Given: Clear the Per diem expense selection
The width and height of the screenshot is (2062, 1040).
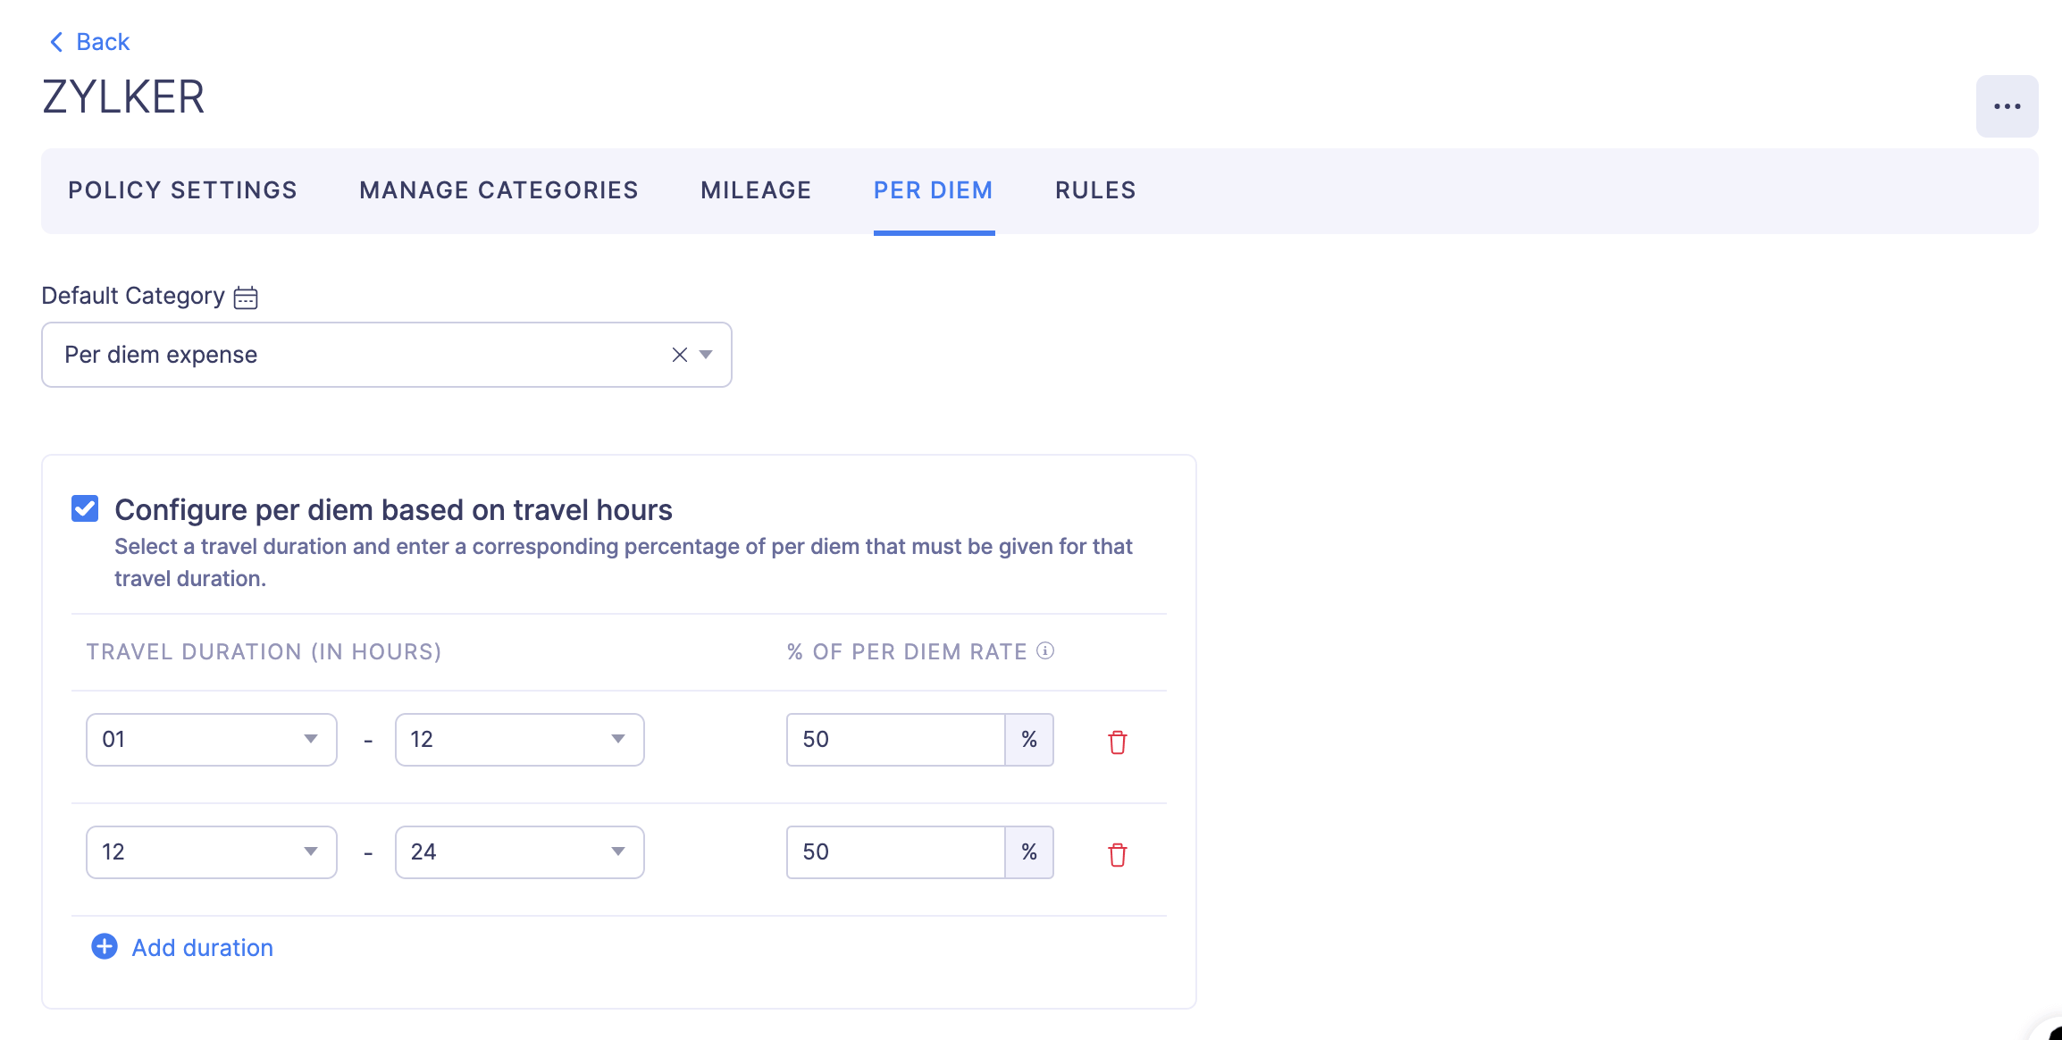Looking at the screenshot, I should (x=680, y=355).
